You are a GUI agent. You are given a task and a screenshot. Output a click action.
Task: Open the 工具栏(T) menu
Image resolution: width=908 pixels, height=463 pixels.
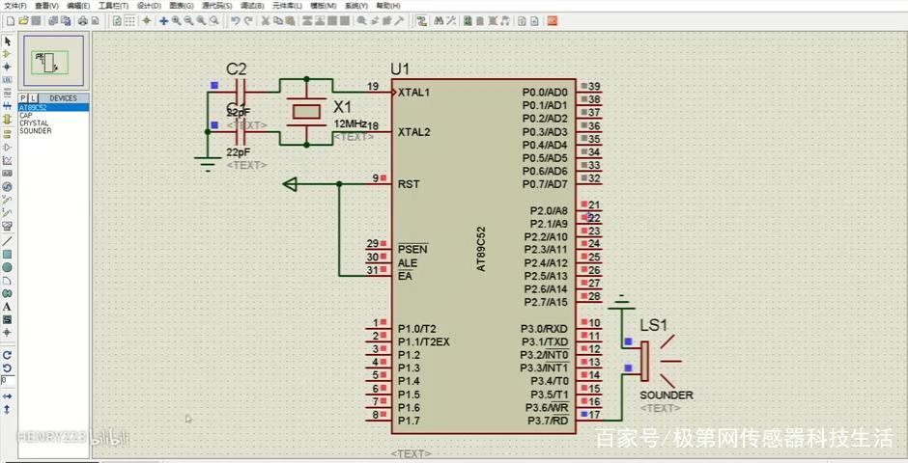(113, 6)
